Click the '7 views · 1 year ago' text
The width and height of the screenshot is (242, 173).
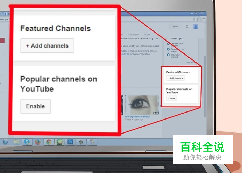[x=134, y=120]
